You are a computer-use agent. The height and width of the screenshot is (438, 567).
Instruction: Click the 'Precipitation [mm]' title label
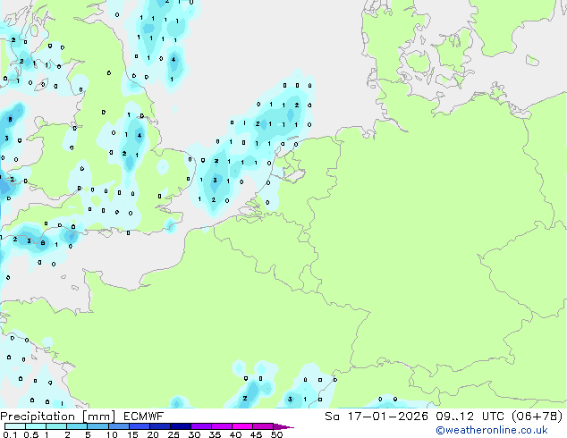click(x=58, y=417)
